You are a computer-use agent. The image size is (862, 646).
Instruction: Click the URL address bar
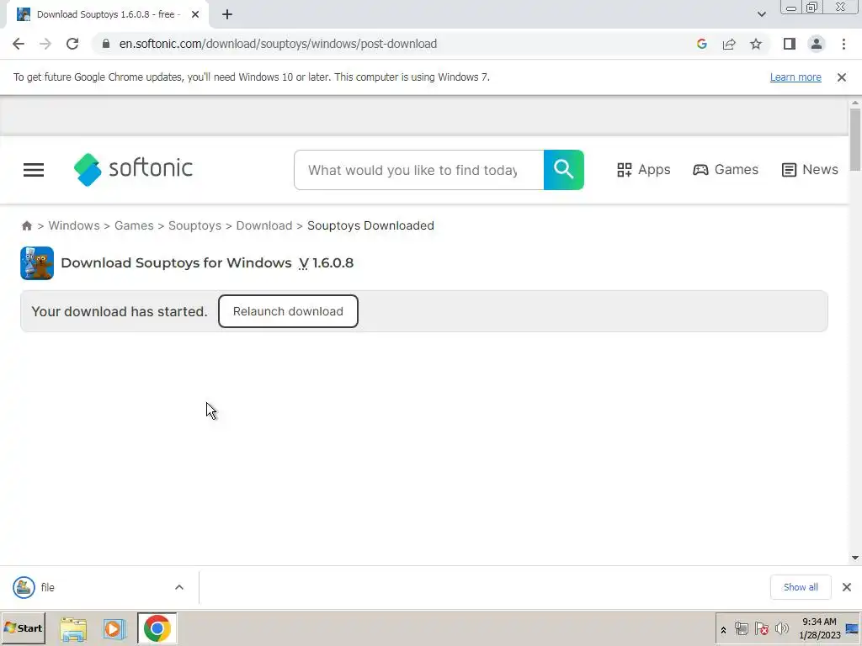(278, 44)
